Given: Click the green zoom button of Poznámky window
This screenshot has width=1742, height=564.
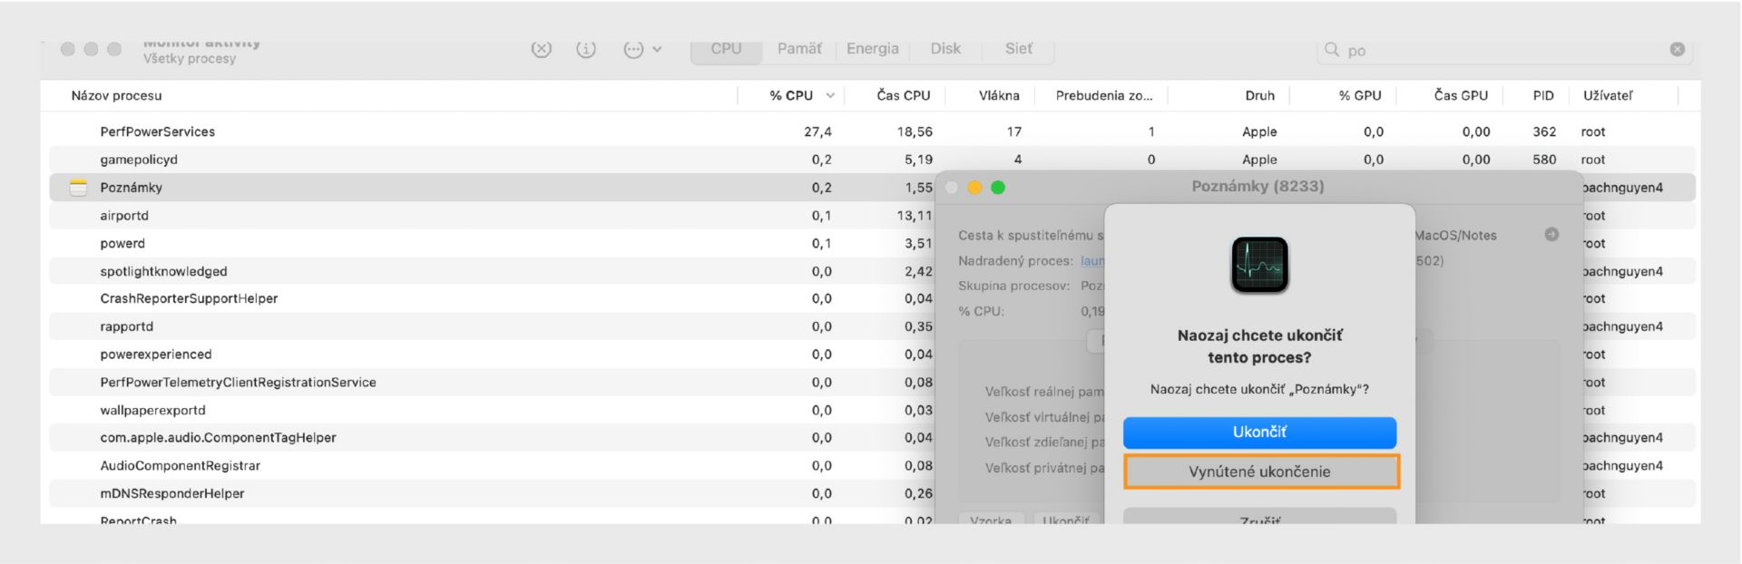Looking at the screenshot, I should [x=998, y=188].
